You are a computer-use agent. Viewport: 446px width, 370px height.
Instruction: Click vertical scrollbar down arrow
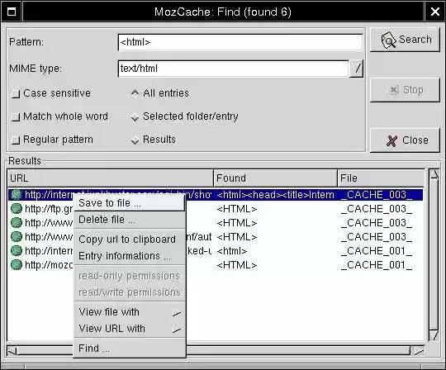(434, 335)
